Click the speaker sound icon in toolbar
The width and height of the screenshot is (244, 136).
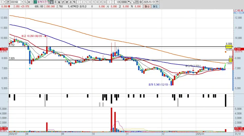pyautogui.click(x=29, y=2)
